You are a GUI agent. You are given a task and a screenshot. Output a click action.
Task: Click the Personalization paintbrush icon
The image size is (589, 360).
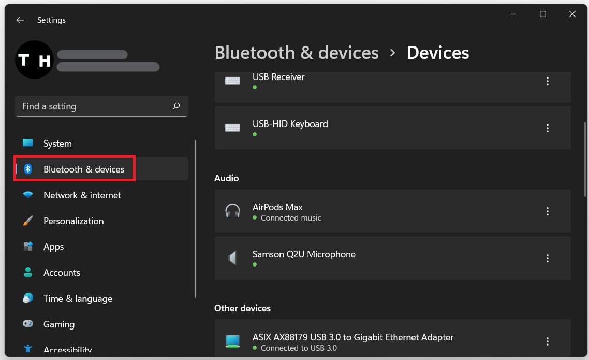pos(28,221)
